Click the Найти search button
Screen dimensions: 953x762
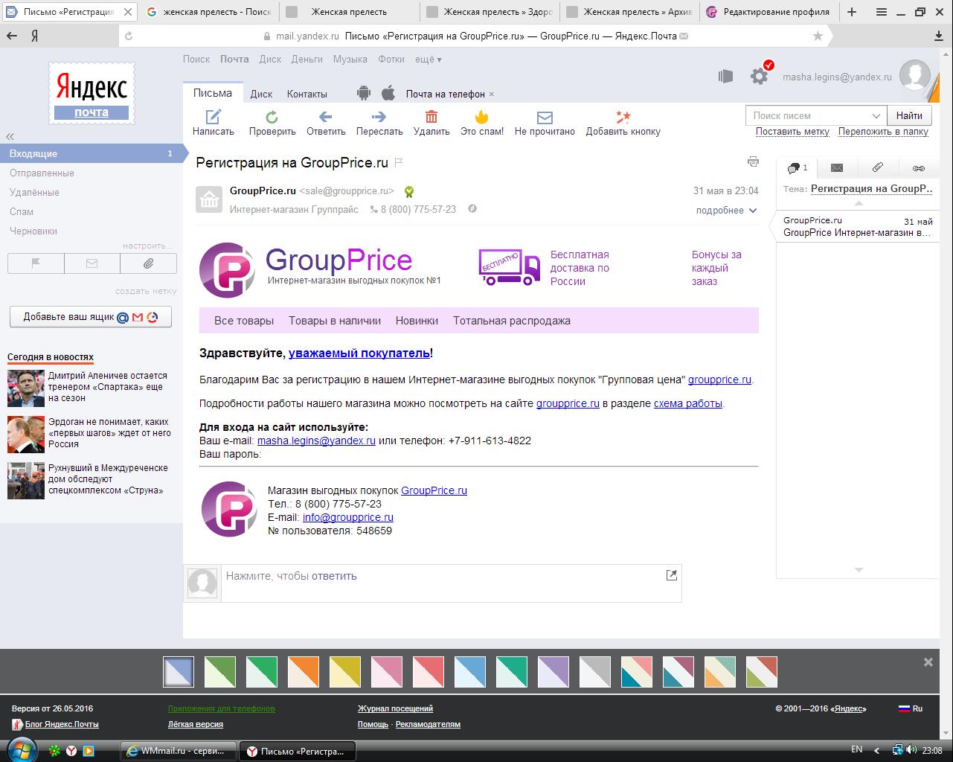(909, 115)
